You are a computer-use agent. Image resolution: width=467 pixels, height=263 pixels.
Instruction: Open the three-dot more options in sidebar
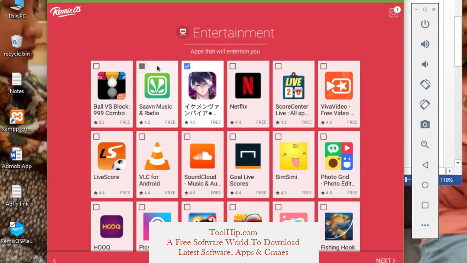425,225
